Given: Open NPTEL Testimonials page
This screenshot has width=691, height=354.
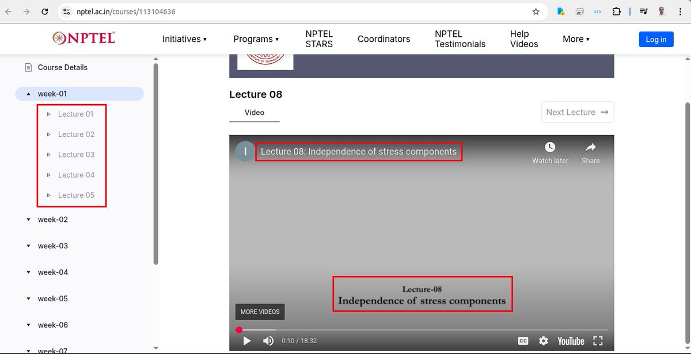Looking at the screenshot, I should [460, 39].
